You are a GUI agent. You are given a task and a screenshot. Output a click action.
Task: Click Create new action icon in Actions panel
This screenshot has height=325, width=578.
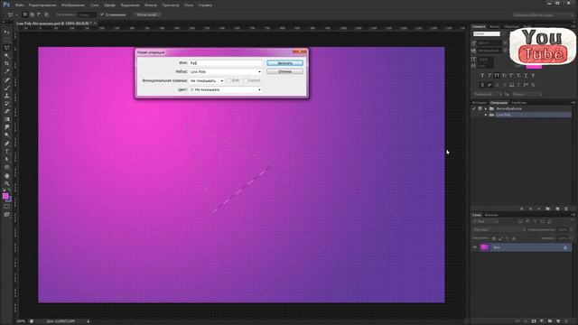coord(557,209)
